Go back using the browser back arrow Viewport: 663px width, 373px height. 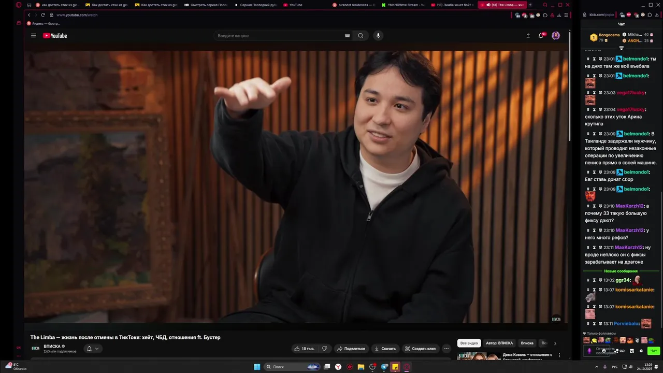(29, 15)
